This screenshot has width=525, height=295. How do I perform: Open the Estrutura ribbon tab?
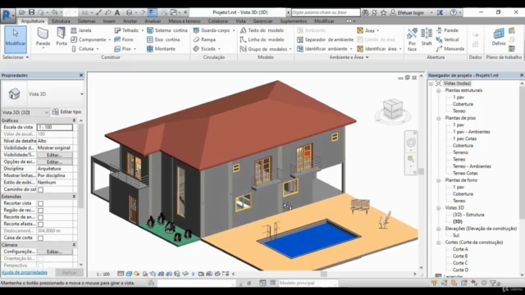click(61, 21)
